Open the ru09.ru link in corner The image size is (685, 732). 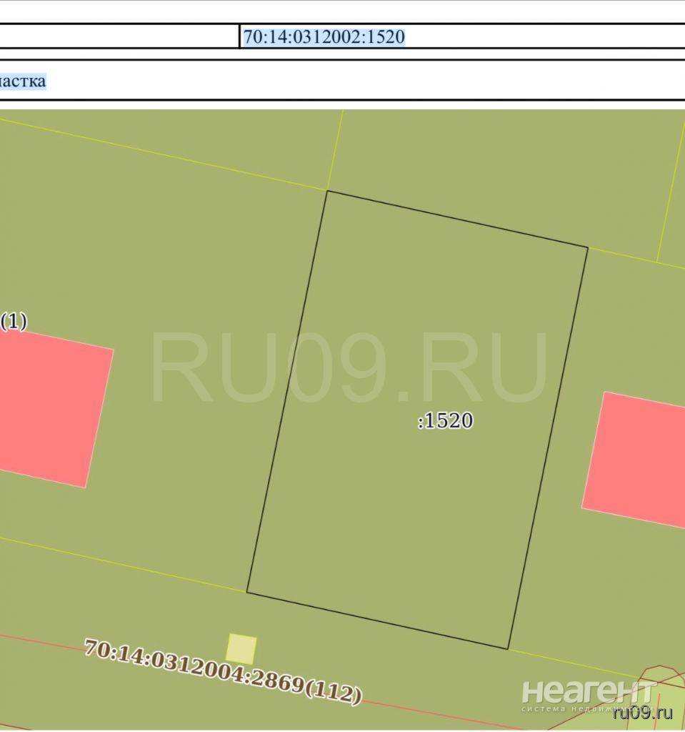643,712
